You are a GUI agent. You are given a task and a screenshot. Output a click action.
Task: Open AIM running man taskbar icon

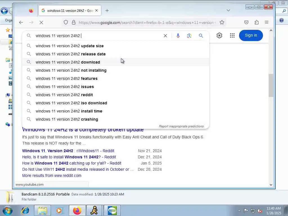click(x=94, y=210)
